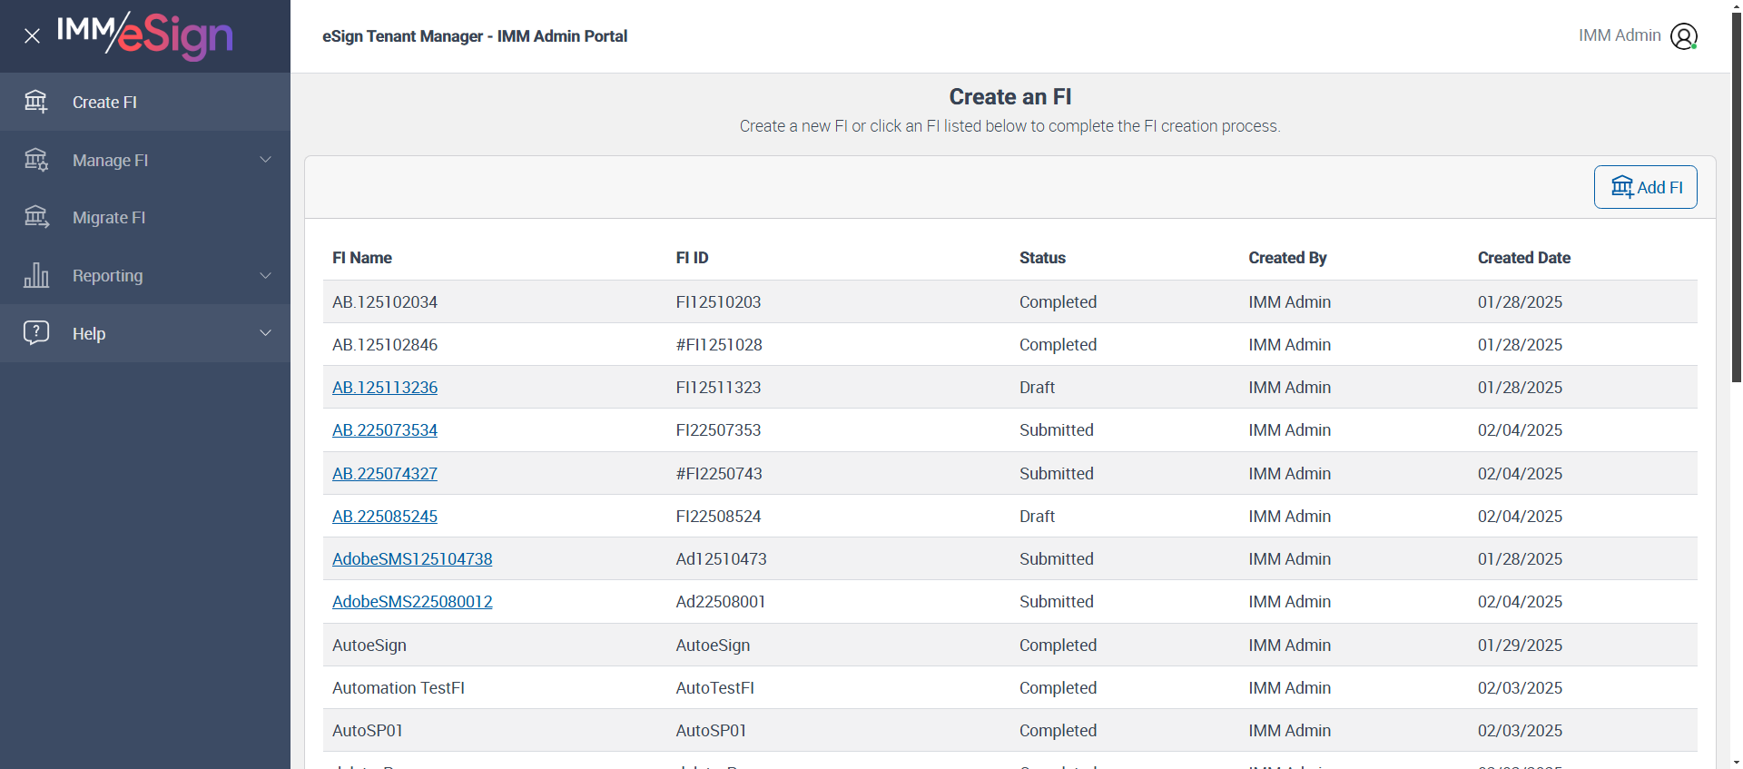Open the AdobeSMS125104738 FI link

pyautogui.click(x=412, y=559)
